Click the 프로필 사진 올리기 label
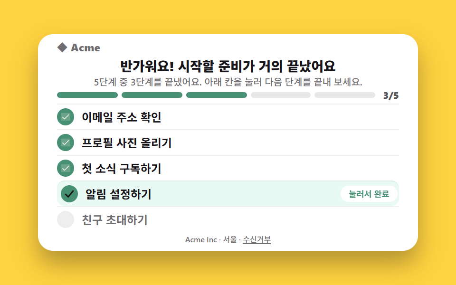The width and height of the screenshot is (456, 285). [x=127, y=142]
